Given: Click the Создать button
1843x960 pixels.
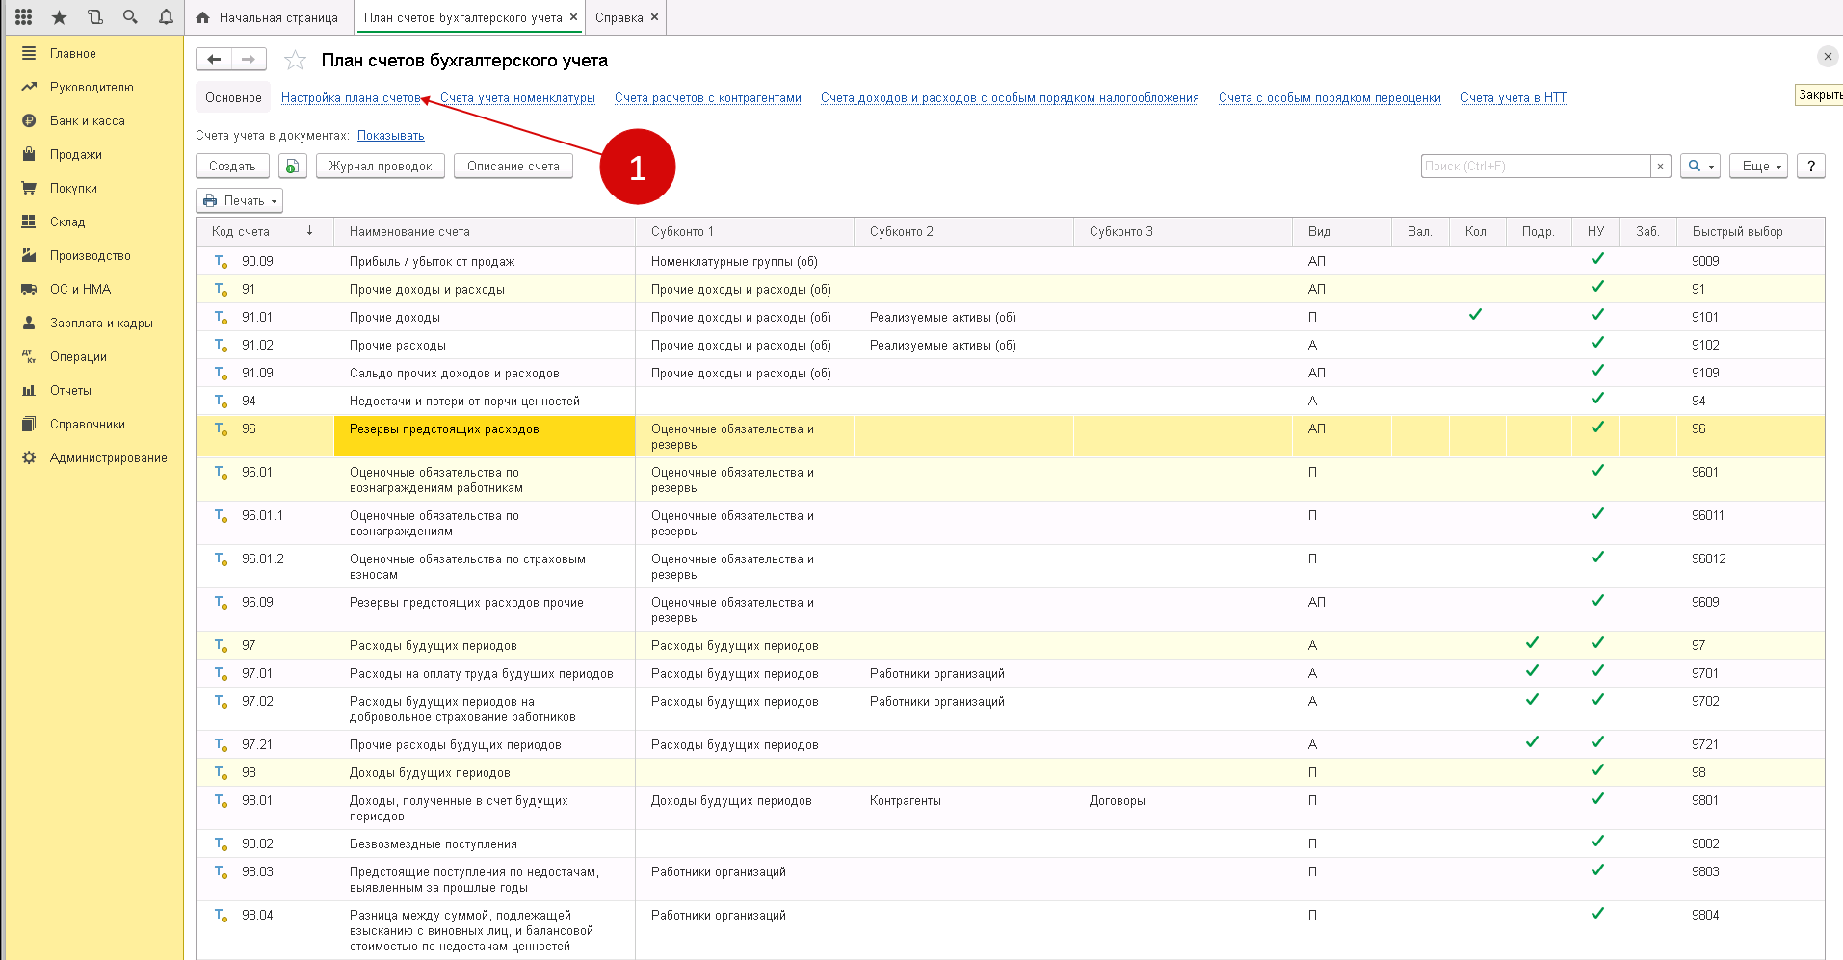Looking at the screenshot, I should pos(232,166).
